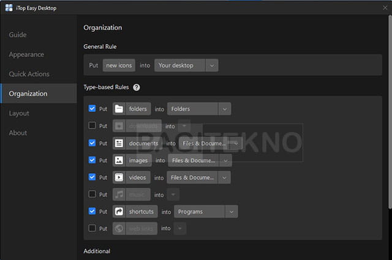Screen dimensions: 392x260
Task: Click the documents type label
Action: pos(143,143)
